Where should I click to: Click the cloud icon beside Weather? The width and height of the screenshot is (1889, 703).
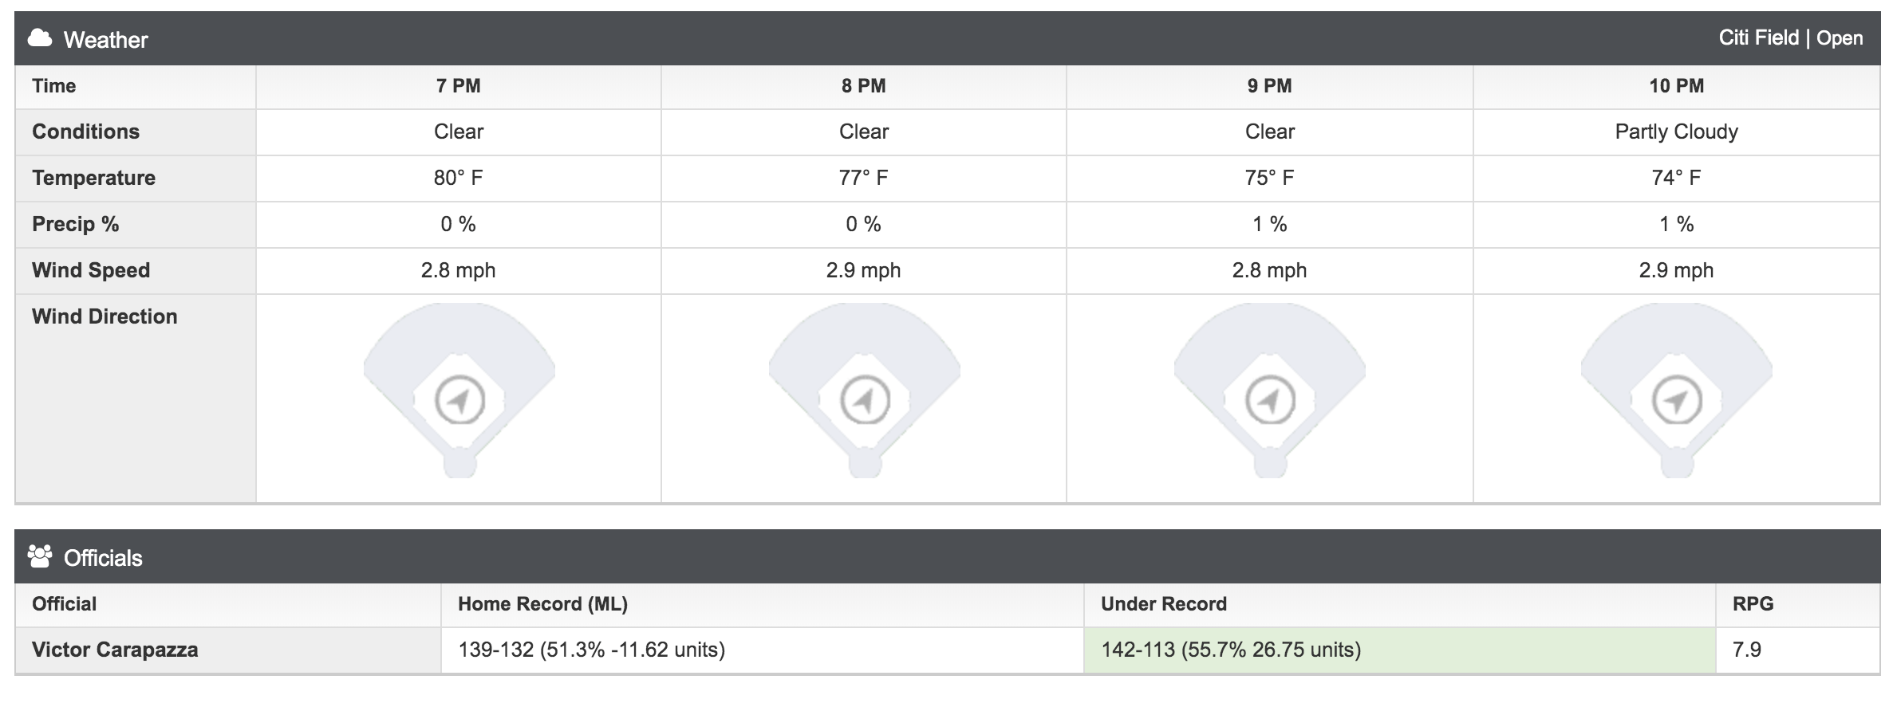tap(40, 38)
